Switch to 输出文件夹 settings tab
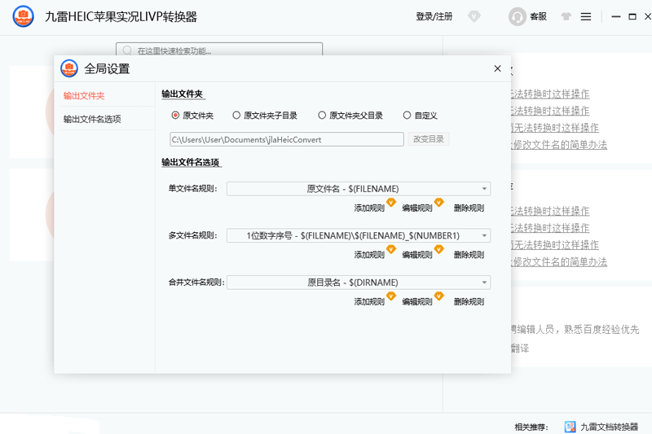Image resolution: width=652 pixels, height=434 pixels. 84,96
